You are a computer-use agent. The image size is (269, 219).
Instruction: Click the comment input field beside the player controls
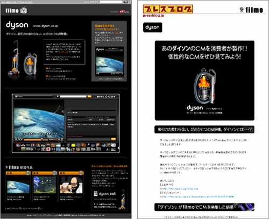coord(89,139)
